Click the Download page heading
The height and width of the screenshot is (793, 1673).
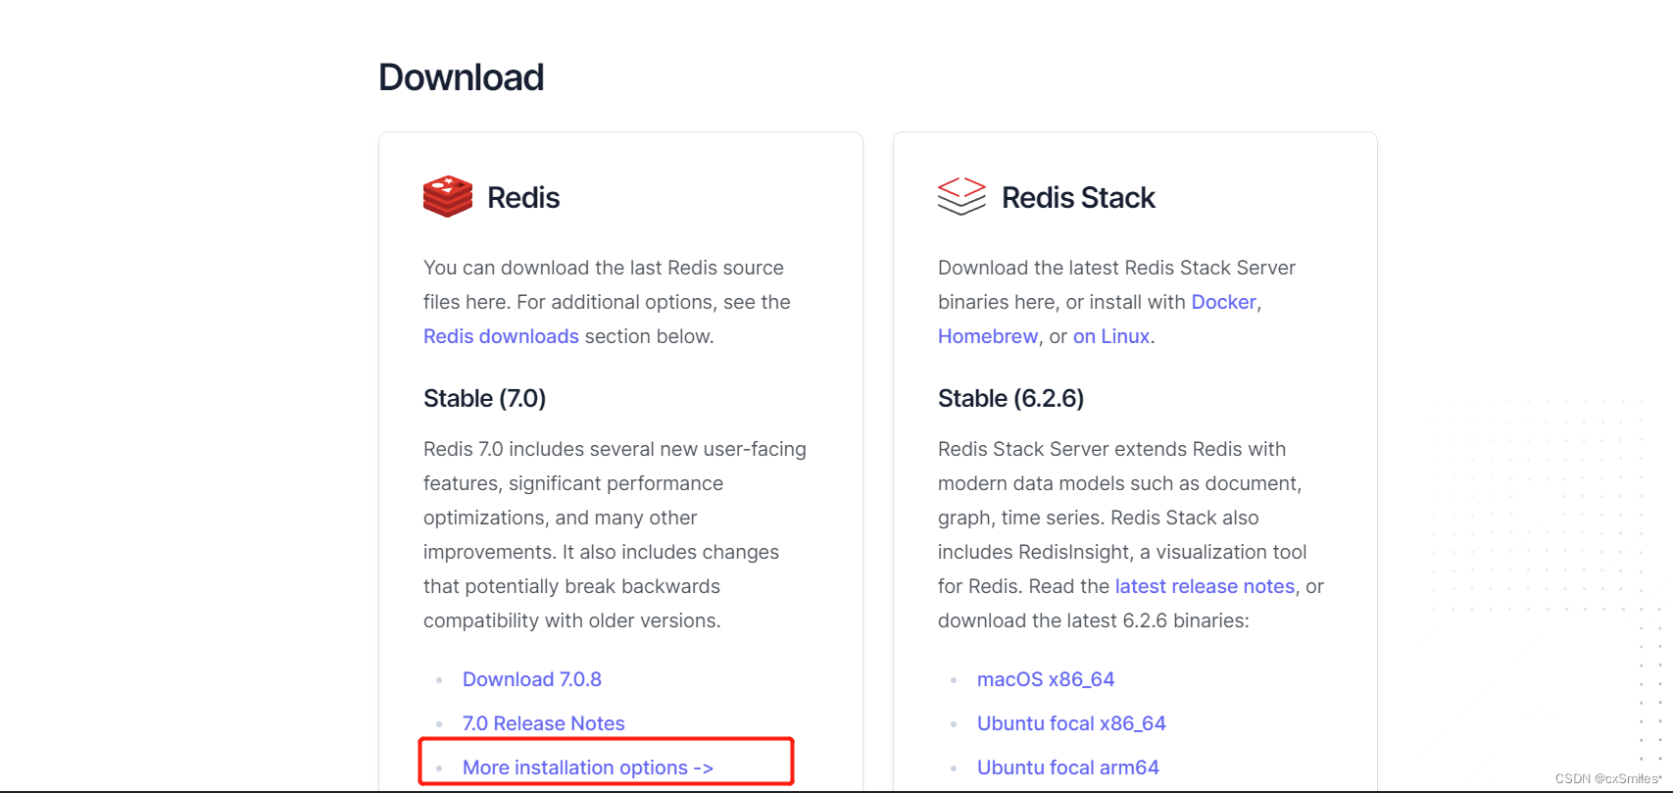point(461,76)
